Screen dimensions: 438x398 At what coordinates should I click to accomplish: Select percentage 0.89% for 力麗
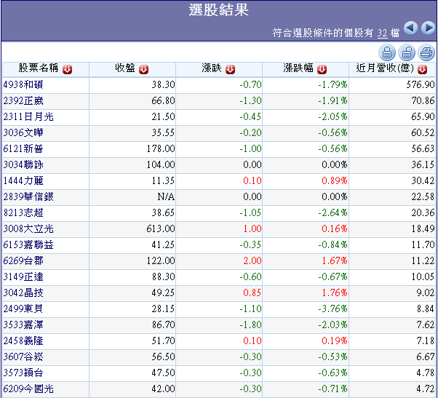[335, 180]
